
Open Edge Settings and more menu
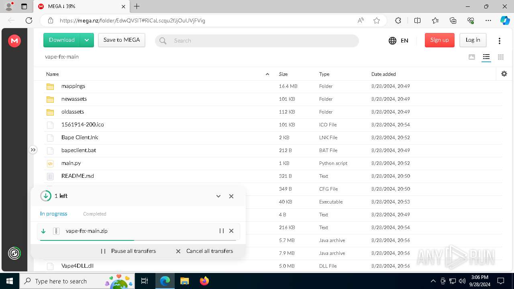[488, 20]
